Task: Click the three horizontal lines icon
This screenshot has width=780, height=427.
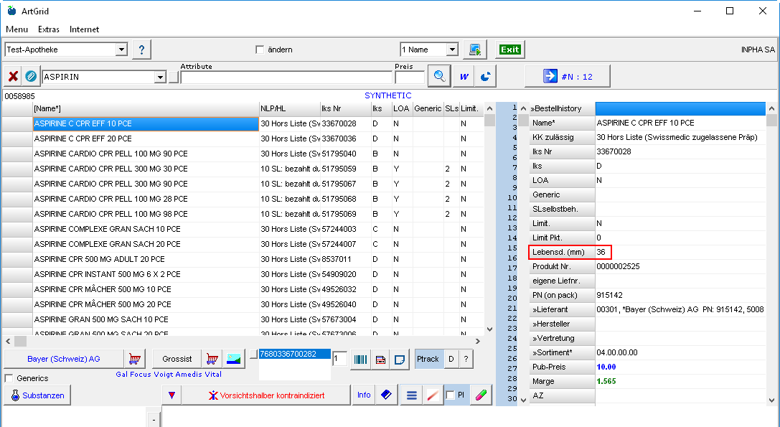Action: (x=411, y=395)
